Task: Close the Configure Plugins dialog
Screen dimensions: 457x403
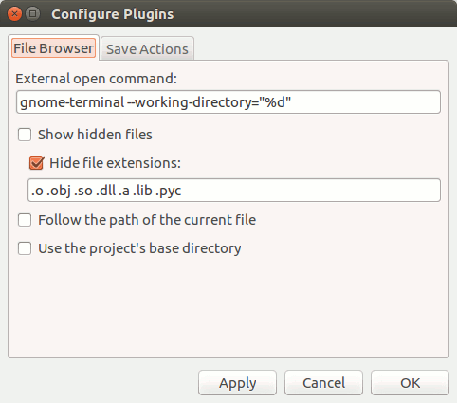Action: click(x=14, y=14)
